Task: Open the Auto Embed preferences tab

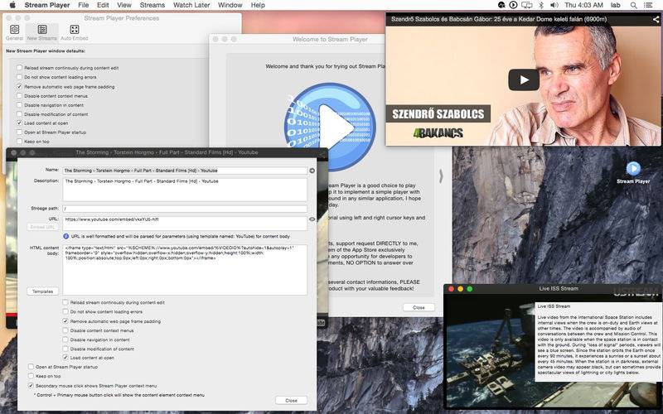Action: [75, 32]
